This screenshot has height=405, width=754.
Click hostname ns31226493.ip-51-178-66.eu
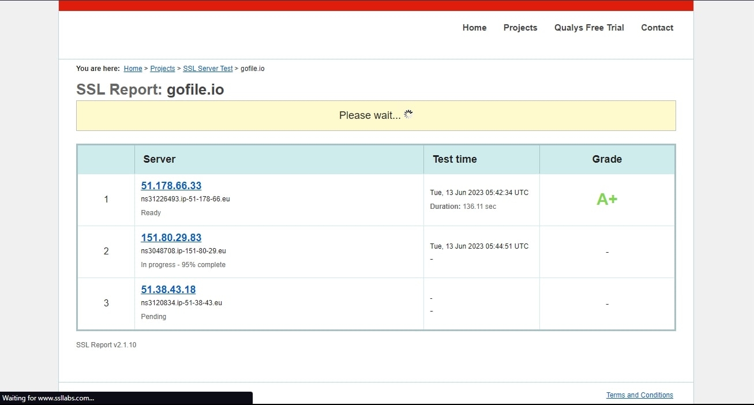point(185,199)
